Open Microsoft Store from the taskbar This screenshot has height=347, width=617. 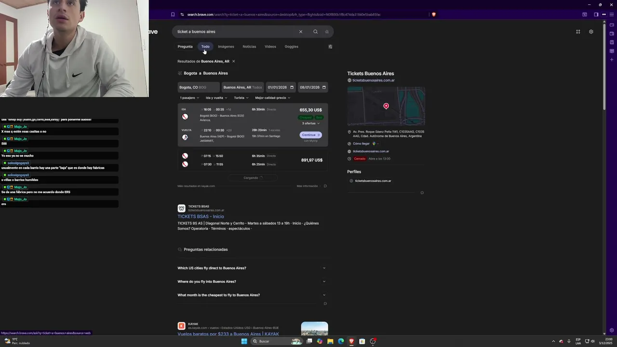point(362,341)
